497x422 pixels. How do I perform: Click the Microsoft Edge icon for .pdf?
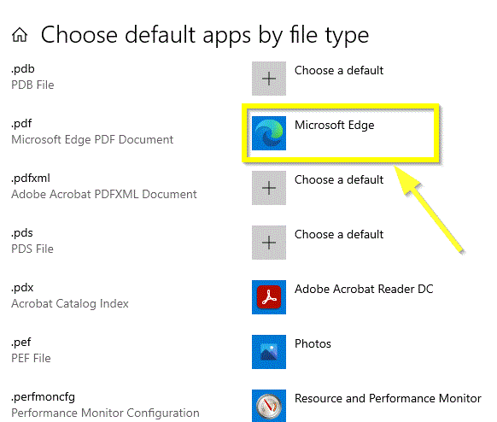point(269,133)
